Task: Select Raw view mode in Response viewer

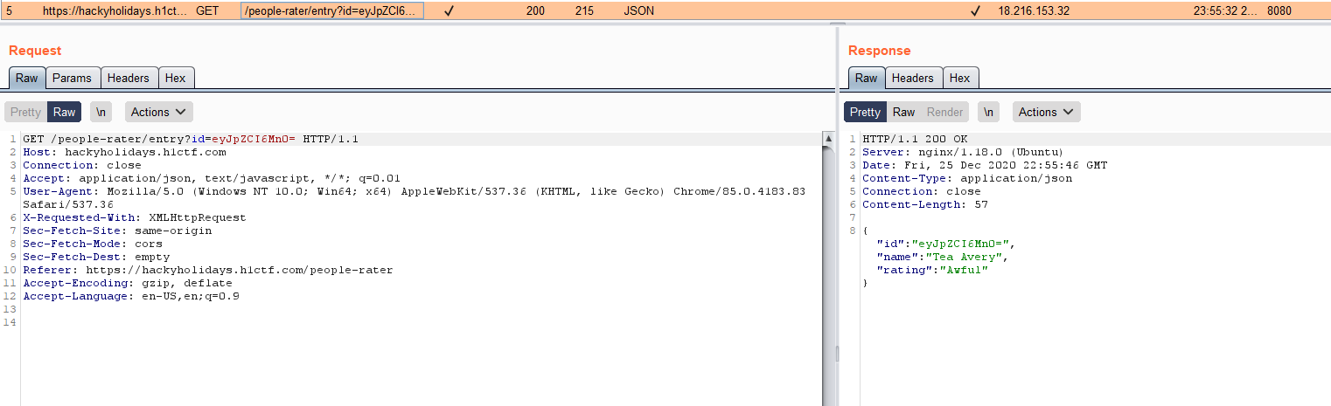Action: (903, 112)
